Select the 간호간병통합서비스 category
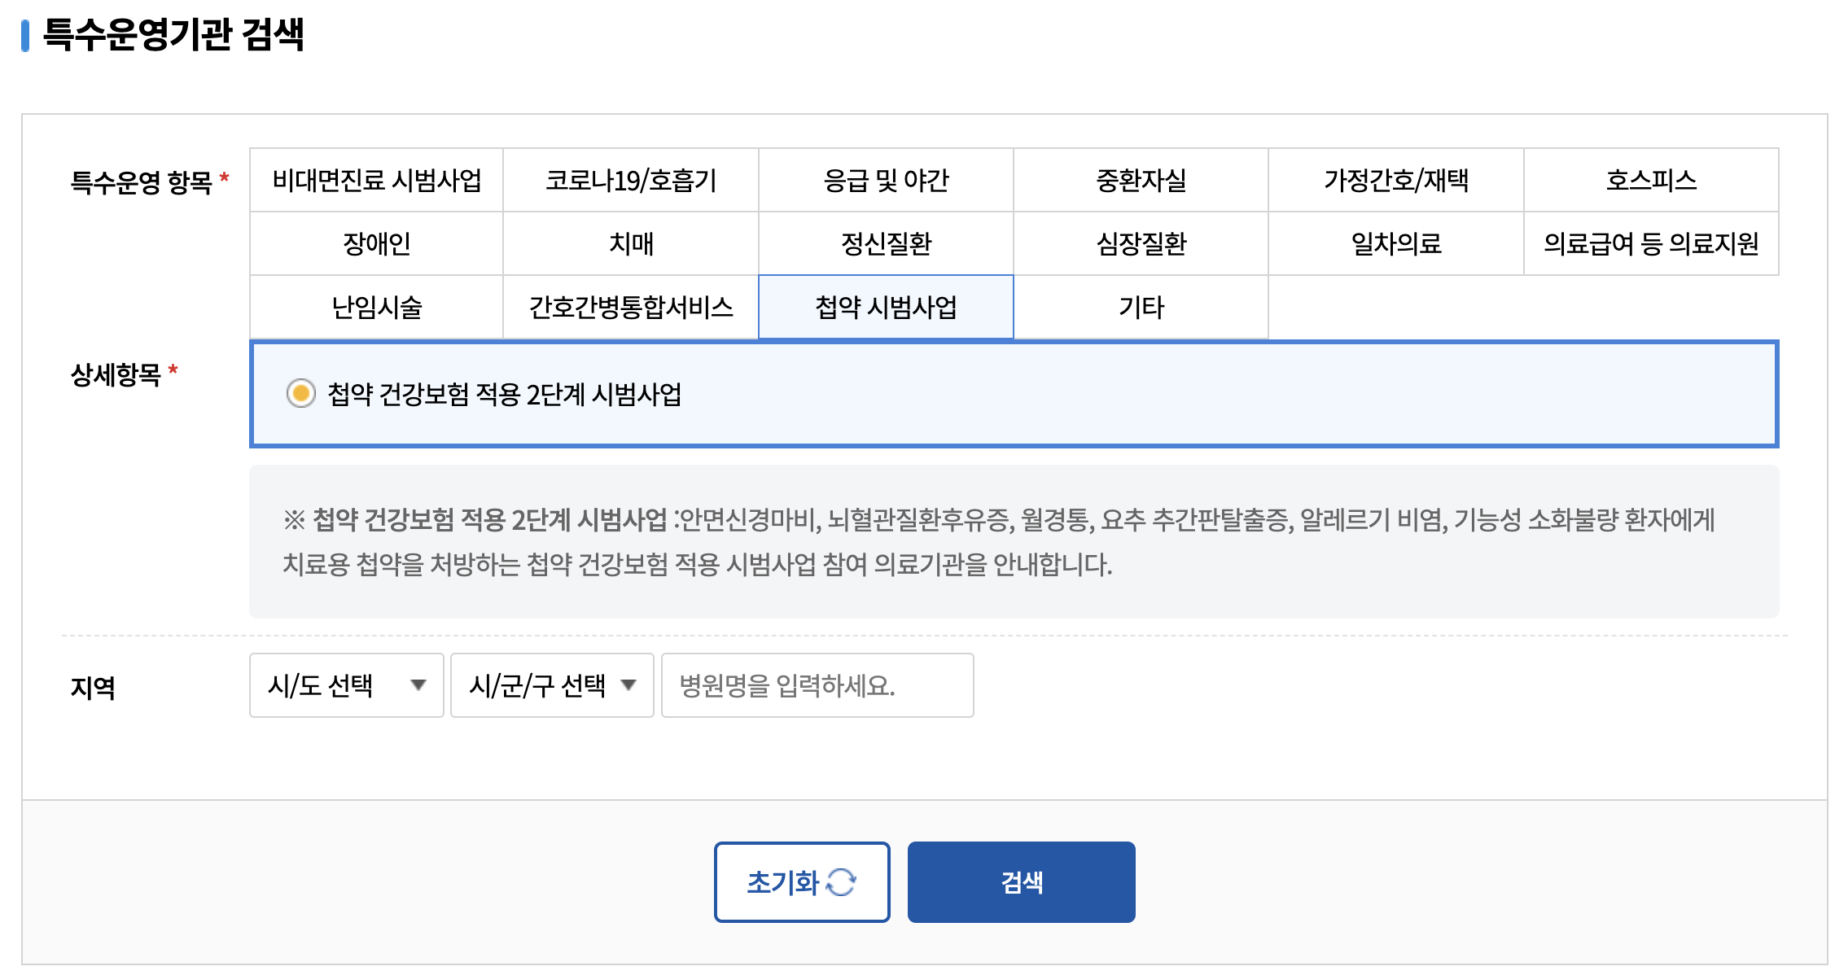This screenshot has height=975, width=1835. pos(632,307)
